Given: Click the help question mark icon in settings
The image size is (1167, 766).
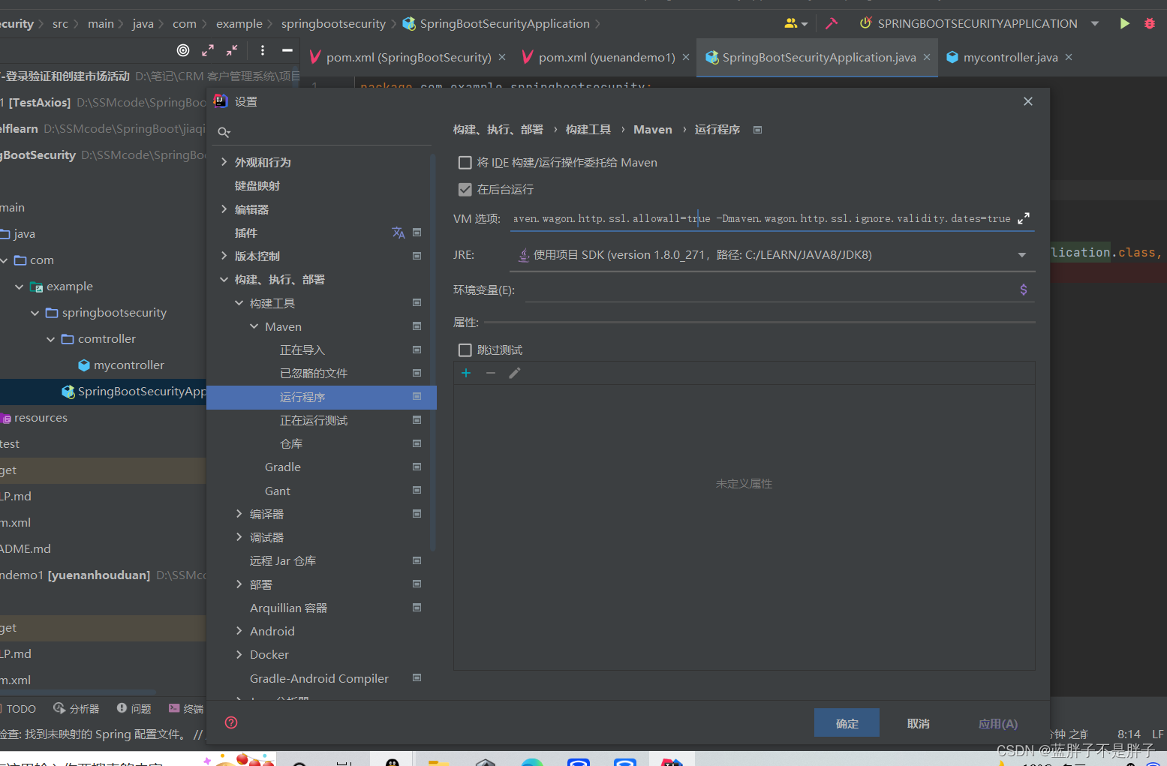Looking at the screenshot, I should [x=231, y=722].
